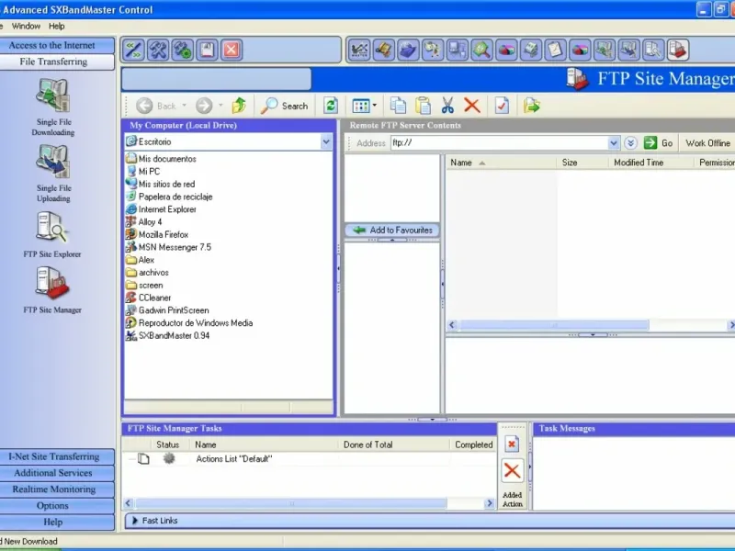Select "Mi PC" in local list
Screen dimensions: 735x551
[143, 172]
